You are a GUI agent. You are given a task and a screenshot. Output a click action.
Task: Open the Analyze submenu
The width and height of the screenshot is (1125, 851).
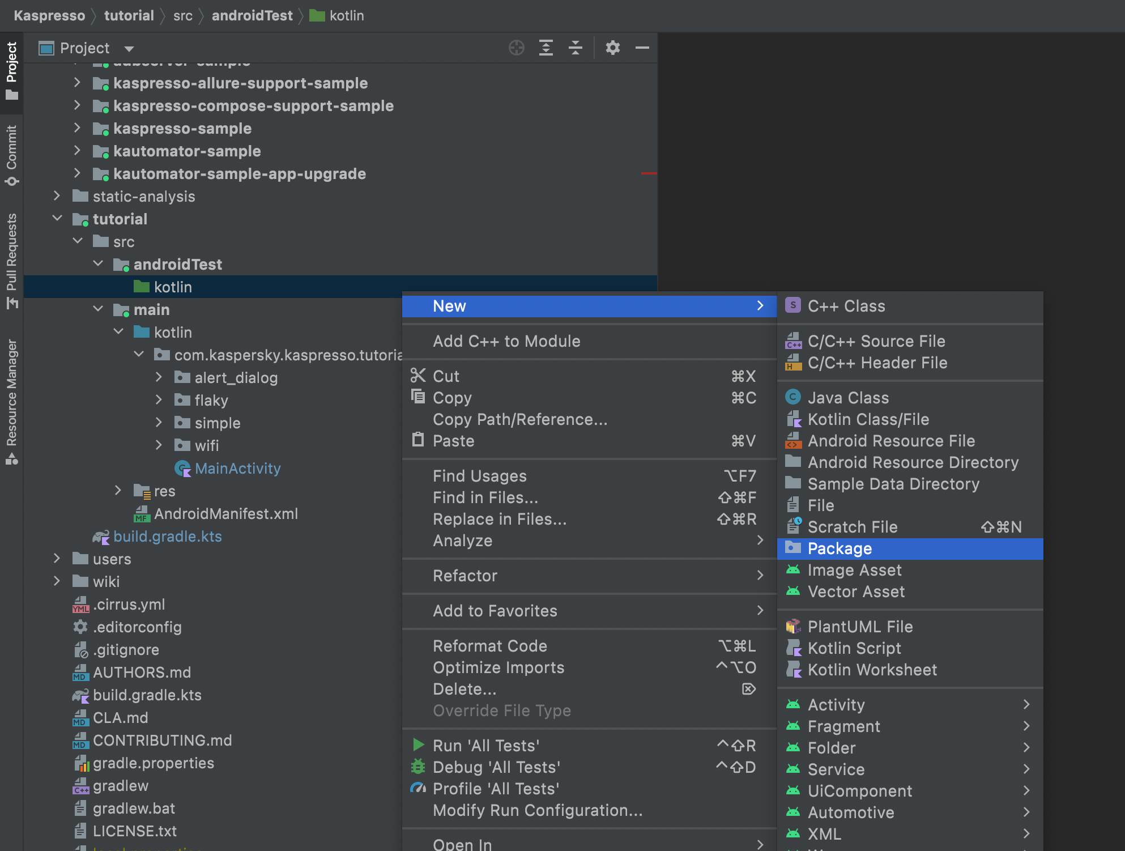(x=589, y=541)
